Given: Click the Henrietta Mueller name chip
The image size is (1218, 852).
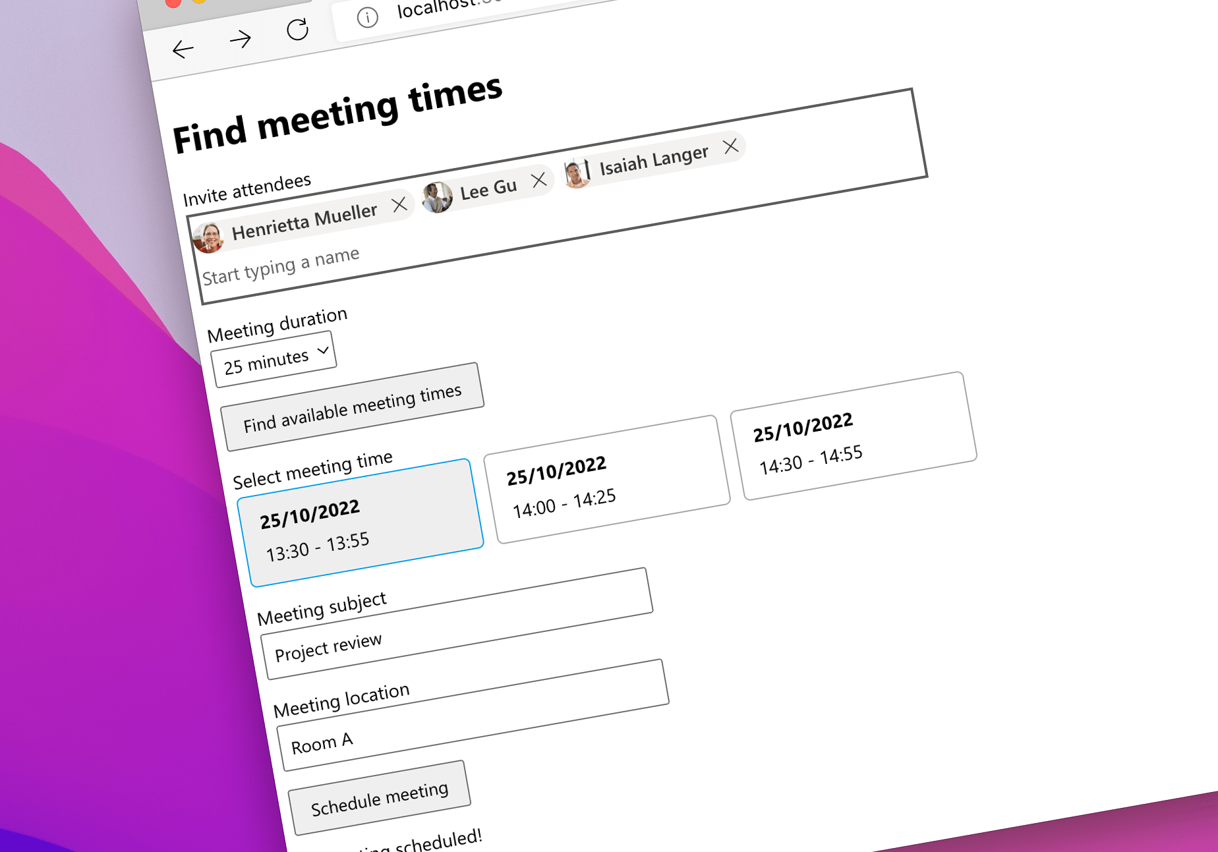Looking at the screenshot, I should point(304,222).
